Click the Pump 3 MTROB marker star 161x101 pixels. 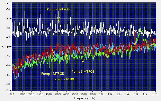coord(83,60)
